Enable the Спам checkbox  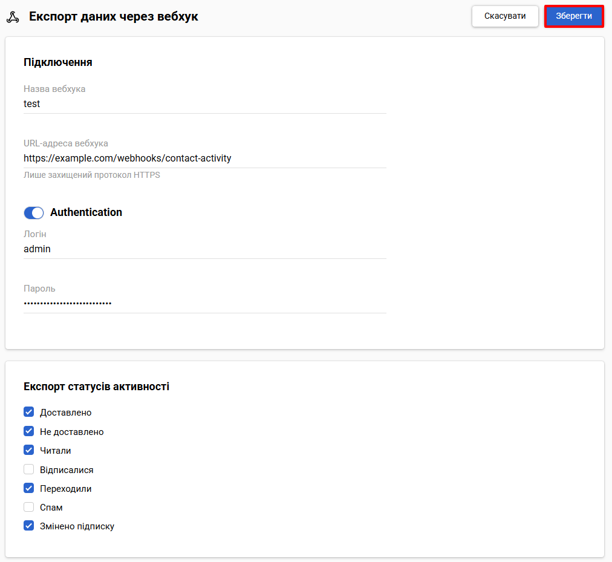(29, 507)
